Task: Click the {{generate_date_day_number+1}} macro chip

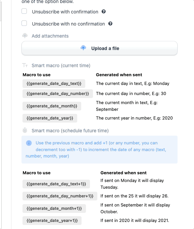Action: coord(60,196)
